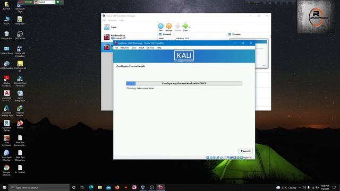Open AutoCAD desktop shortcut
340x191 pixels.
6,96
